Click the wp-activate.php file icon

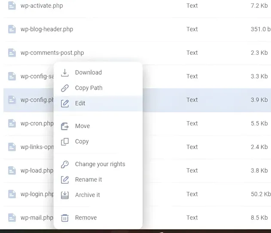click(x=12, y=6)
